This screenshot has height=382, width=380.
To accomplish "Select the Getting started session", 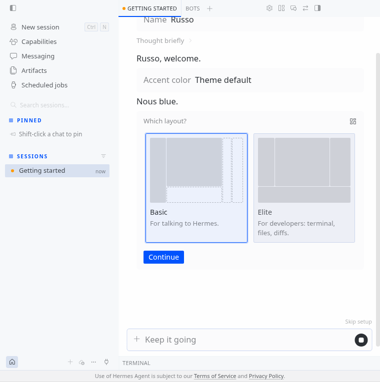I will point(57,171).
